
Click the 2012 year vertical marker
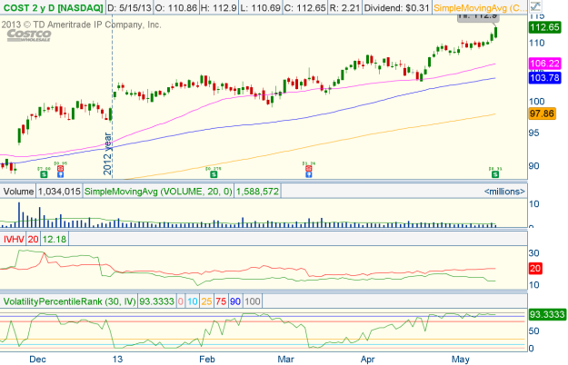tap(107, 156)
